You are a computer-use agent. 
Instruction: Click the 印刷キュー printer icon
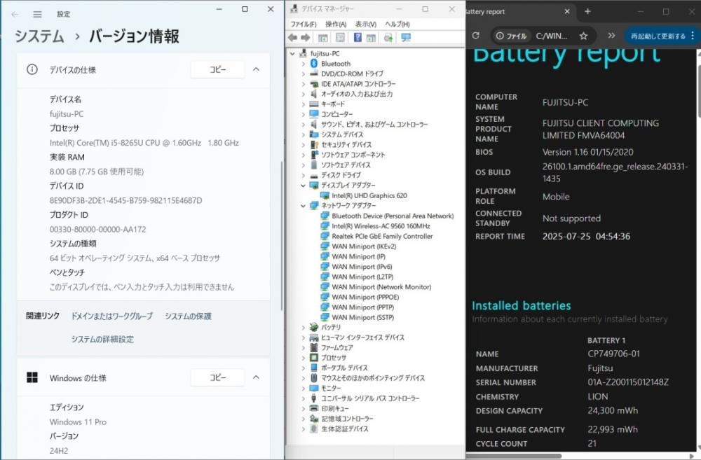click(314, 409)
